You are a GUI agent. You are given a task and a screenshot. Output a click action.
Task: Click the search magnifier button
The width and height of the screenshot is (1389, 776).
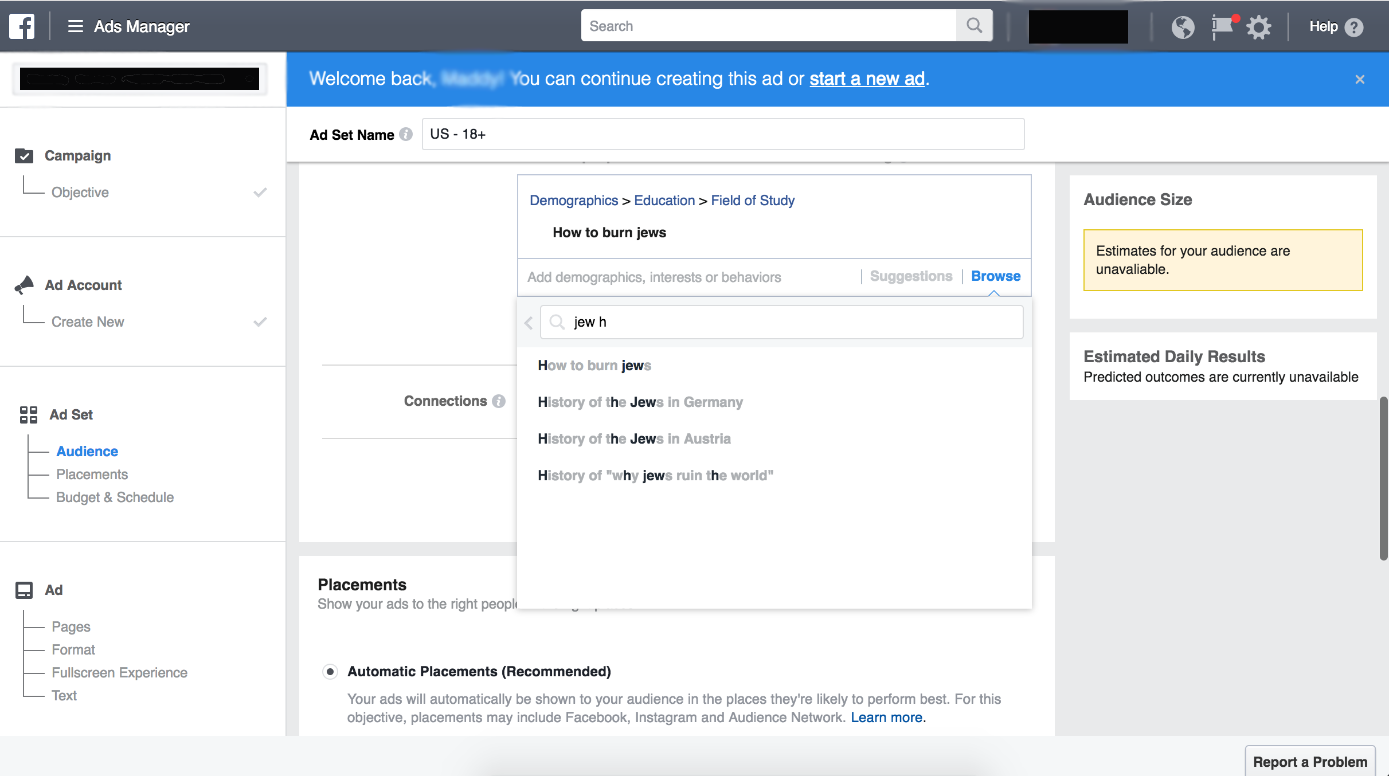pos(974,26)
